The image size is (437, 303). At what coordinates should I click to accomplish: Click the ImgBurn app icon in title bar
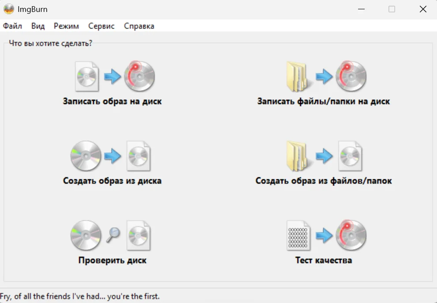(x=9, y=9)
